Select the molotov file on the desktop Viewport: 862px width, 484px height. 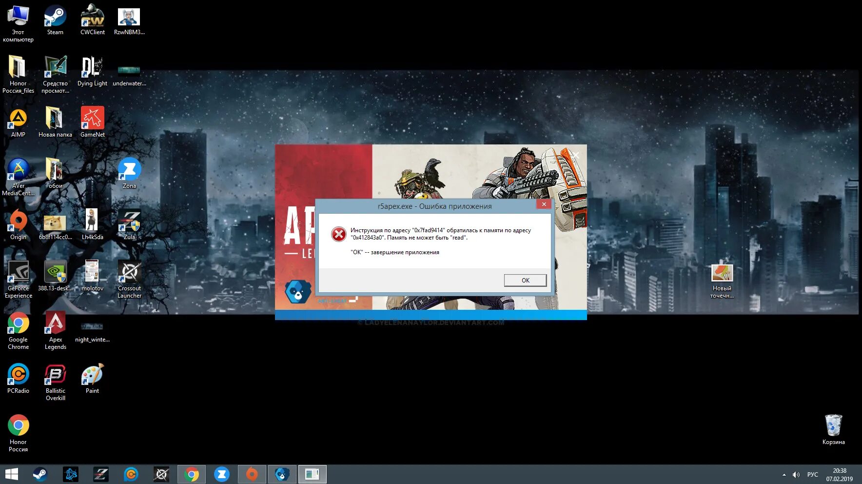click(92, 276)
